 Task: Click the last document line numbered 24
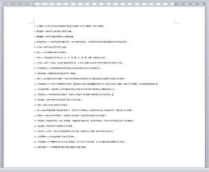pyautogui.click(x=60, y=147)
